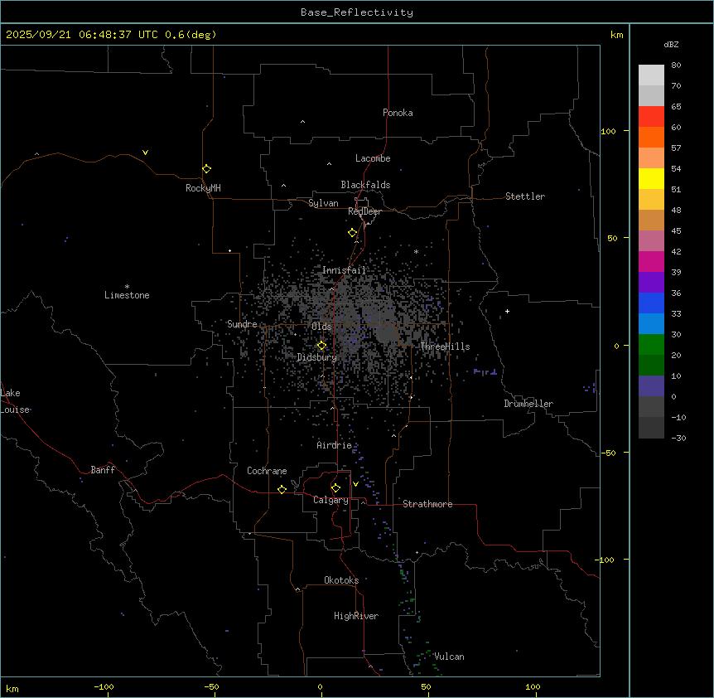This screenshot has height=698, width=714.
Task: Select the yellow swatch in the dBZ legend
Action: click(651, 178)
